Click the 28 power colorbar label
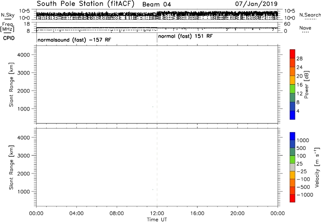Screen dimensions: 321x222 point(299,59)
